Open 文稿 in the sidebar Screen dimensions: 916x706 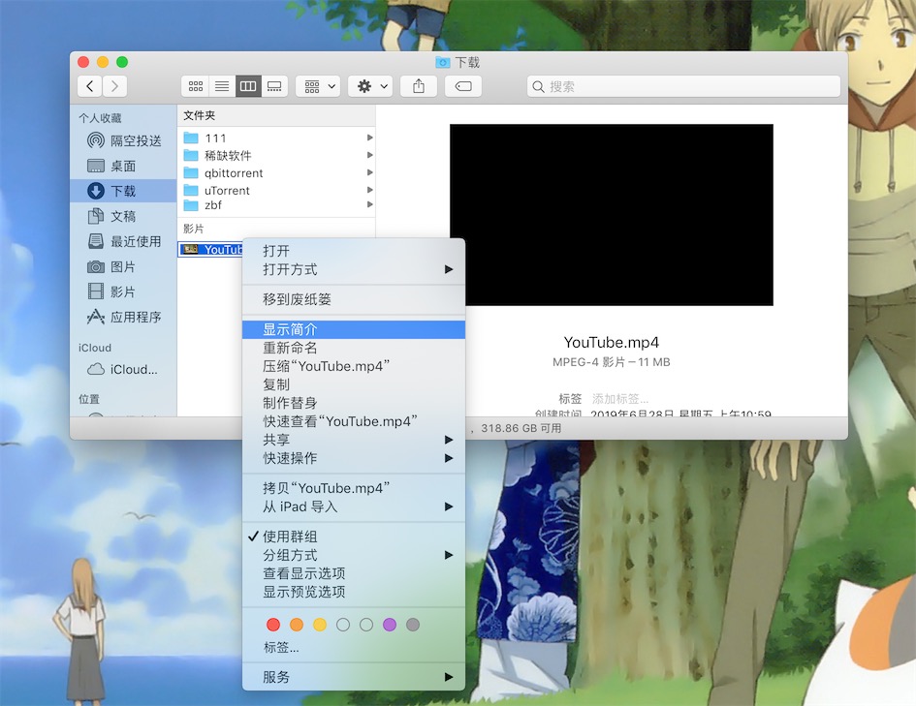pyautogui.click(x=123, y=216)
